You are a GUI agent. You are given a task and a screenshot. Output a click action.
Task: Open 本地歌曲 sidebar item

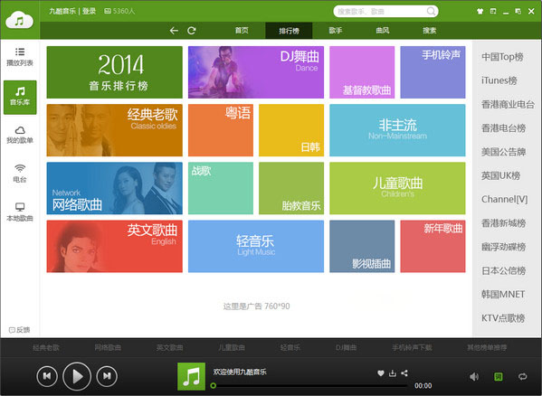[x=20, y=212]
